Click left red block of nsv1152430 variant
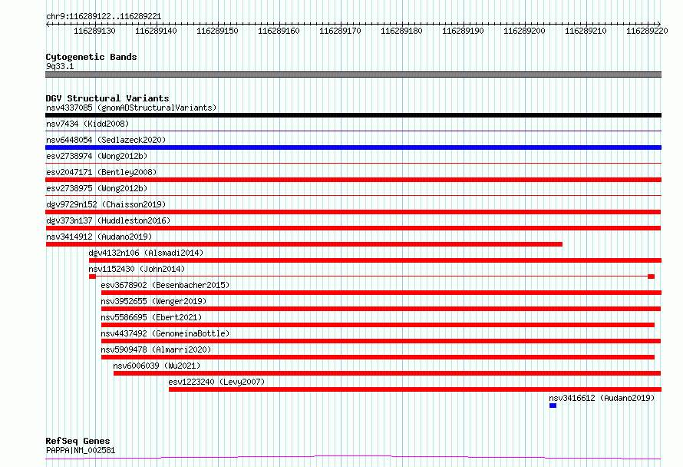Viewport: 683px width, 467px height. click(x=92, y=277)
